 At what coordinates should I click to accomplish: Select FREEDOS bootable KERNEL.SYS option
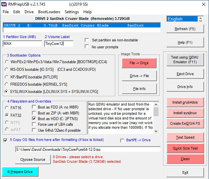pos(7,84)
